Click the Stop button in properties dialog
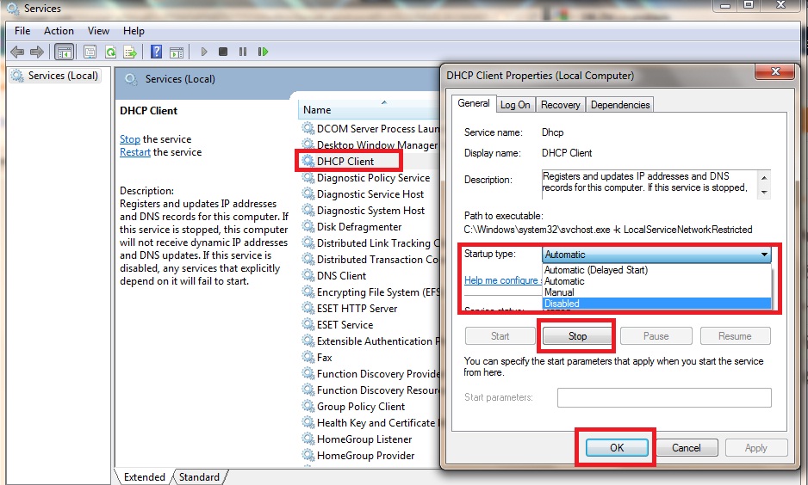The width and height of the screenshot is (808, 485). (577, 336)
